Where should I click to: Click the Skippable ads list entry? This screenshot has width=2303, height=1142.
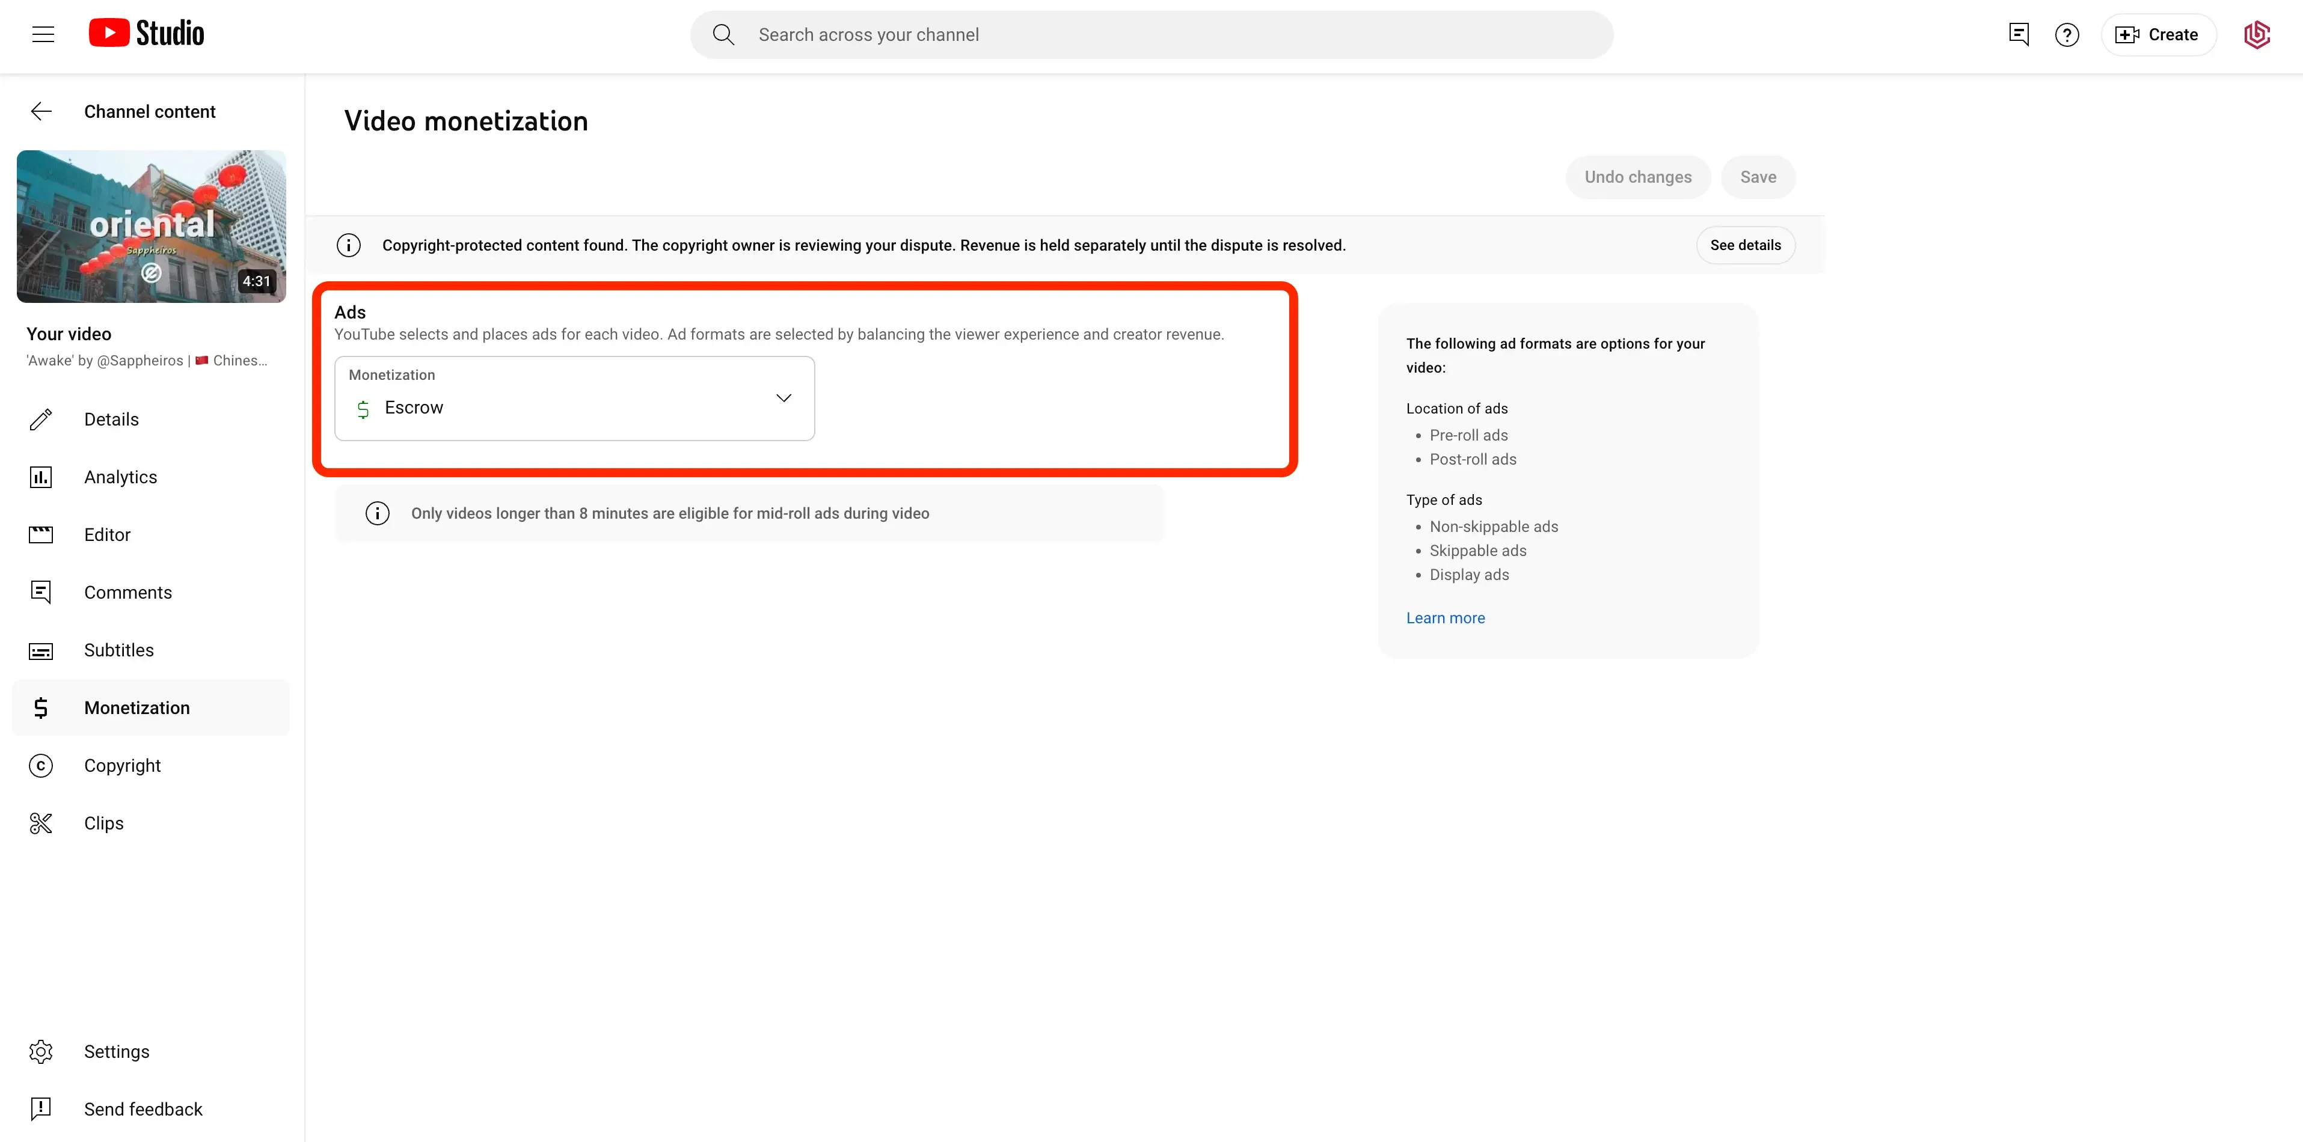pos(1478,551)
